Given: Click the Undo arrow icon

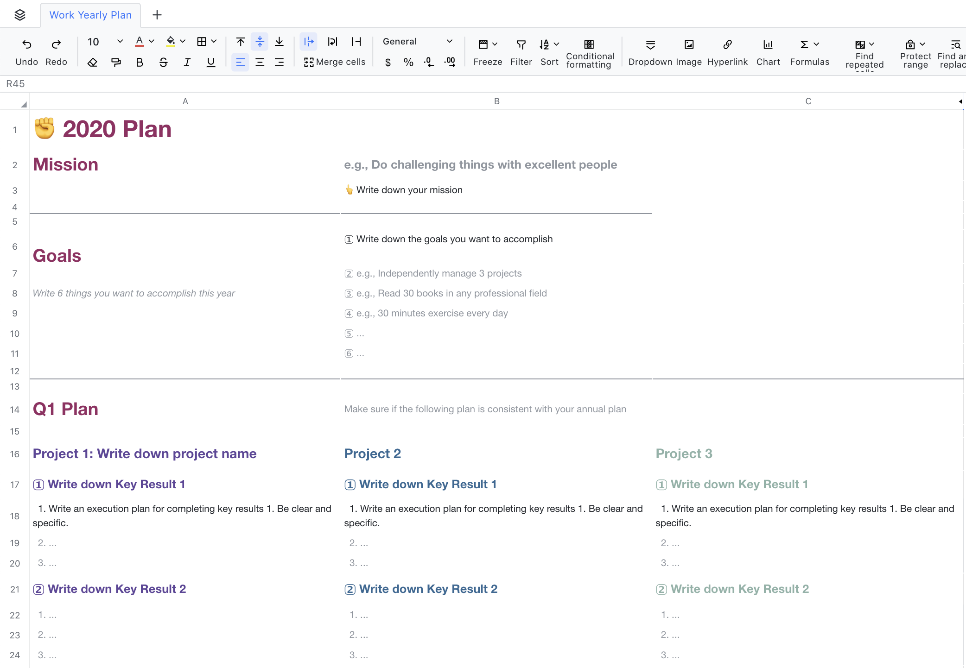Looking at the screenshot, I should 27,44.
